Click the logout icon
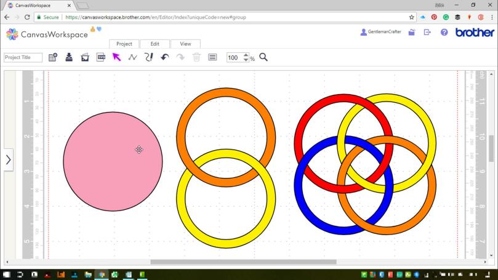 [427, 32]
